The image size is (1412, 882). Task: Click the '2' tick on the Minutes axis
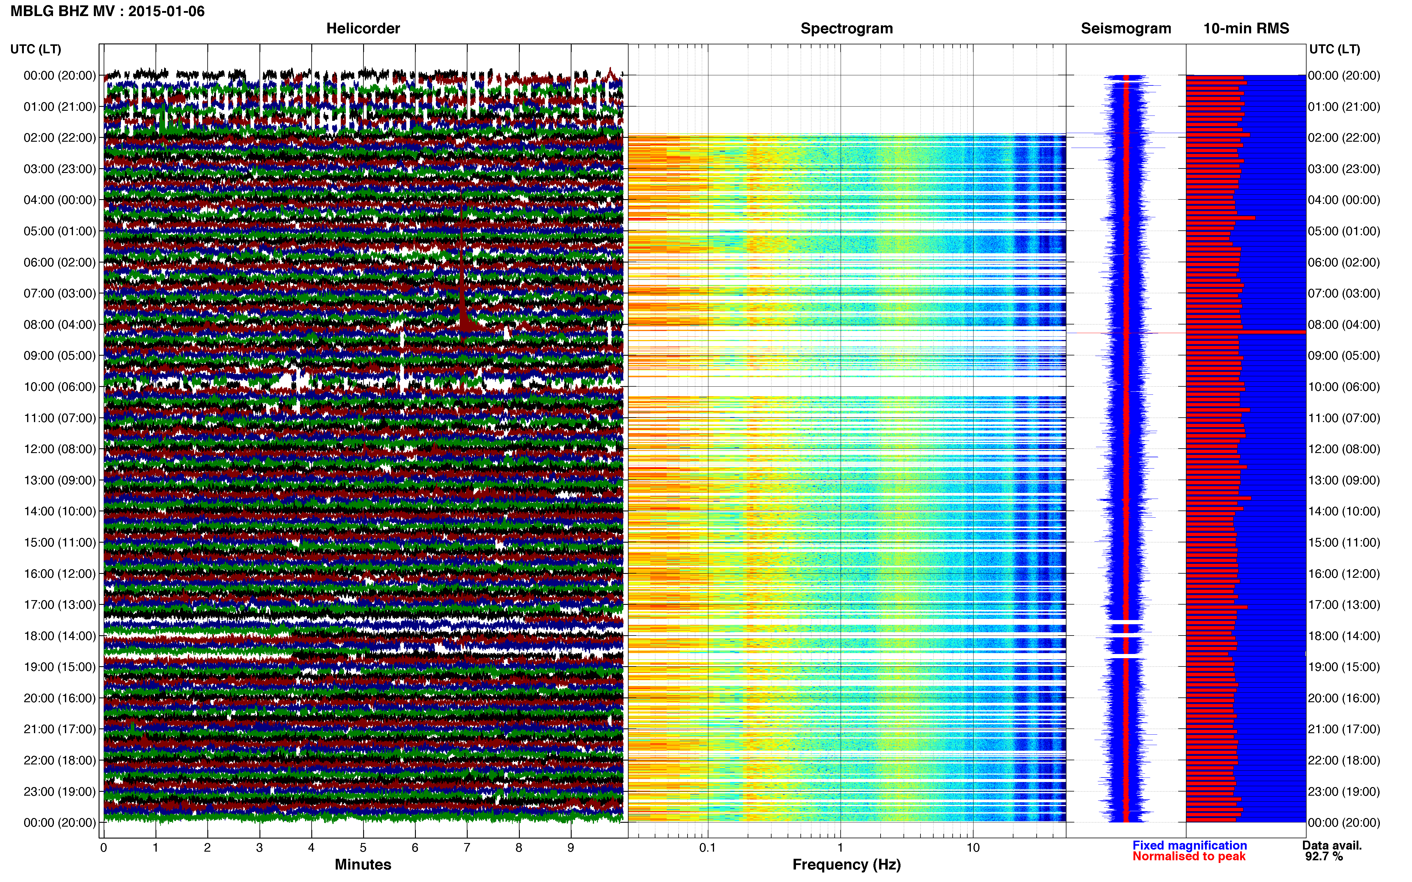coord(207,848)
